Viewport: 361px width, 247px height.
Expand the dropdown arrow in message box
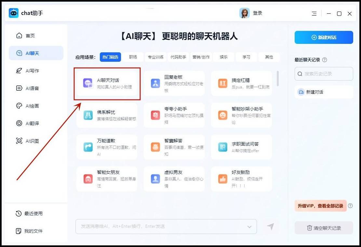click(249, 227)
